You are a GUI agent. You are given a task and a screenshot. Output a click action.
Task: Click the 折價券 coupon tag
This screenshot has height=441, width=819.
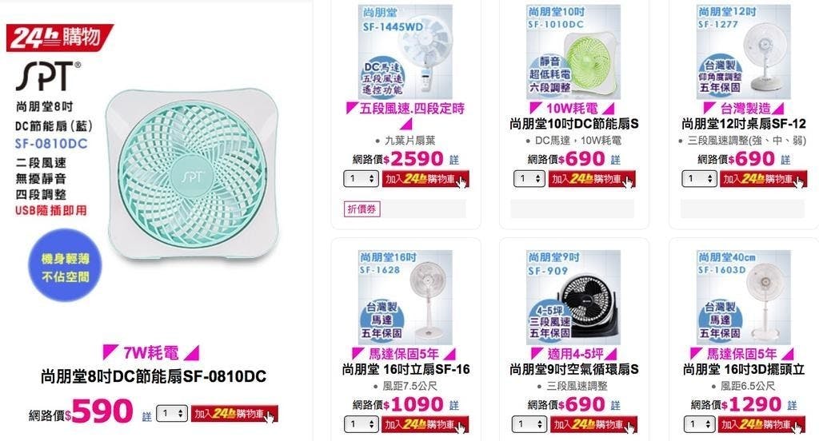(x=362, y=209)
